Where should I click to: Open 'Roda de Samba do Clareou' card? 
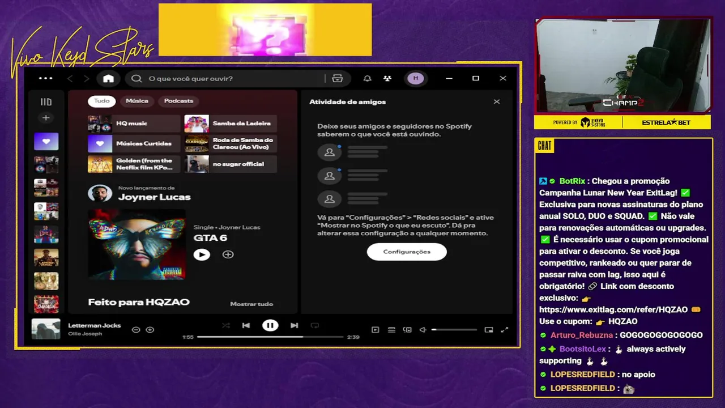[231, 143]
